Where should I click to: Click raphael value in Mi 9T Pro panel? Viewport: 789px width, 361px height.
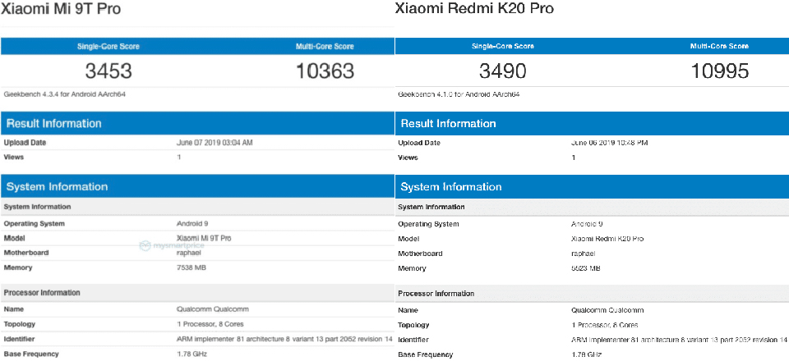click(x=190, y=253)
